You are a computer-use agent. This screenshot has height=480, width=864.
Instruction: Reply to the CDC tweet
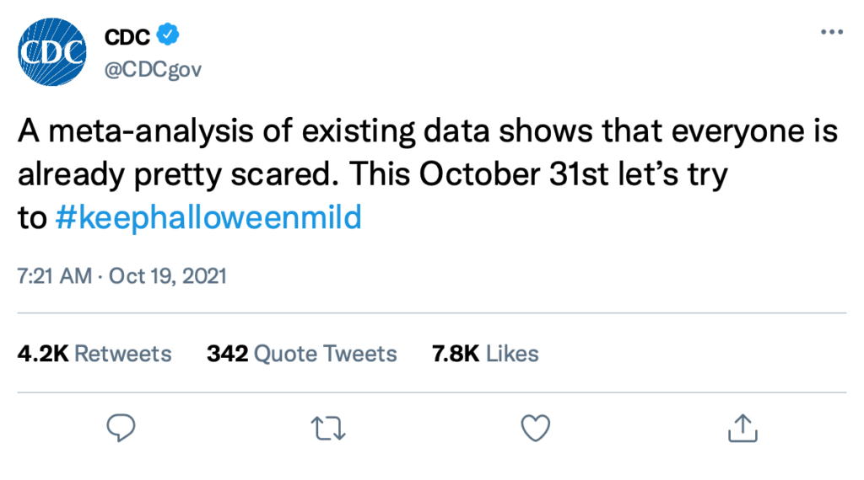click(x=122, y=428)
